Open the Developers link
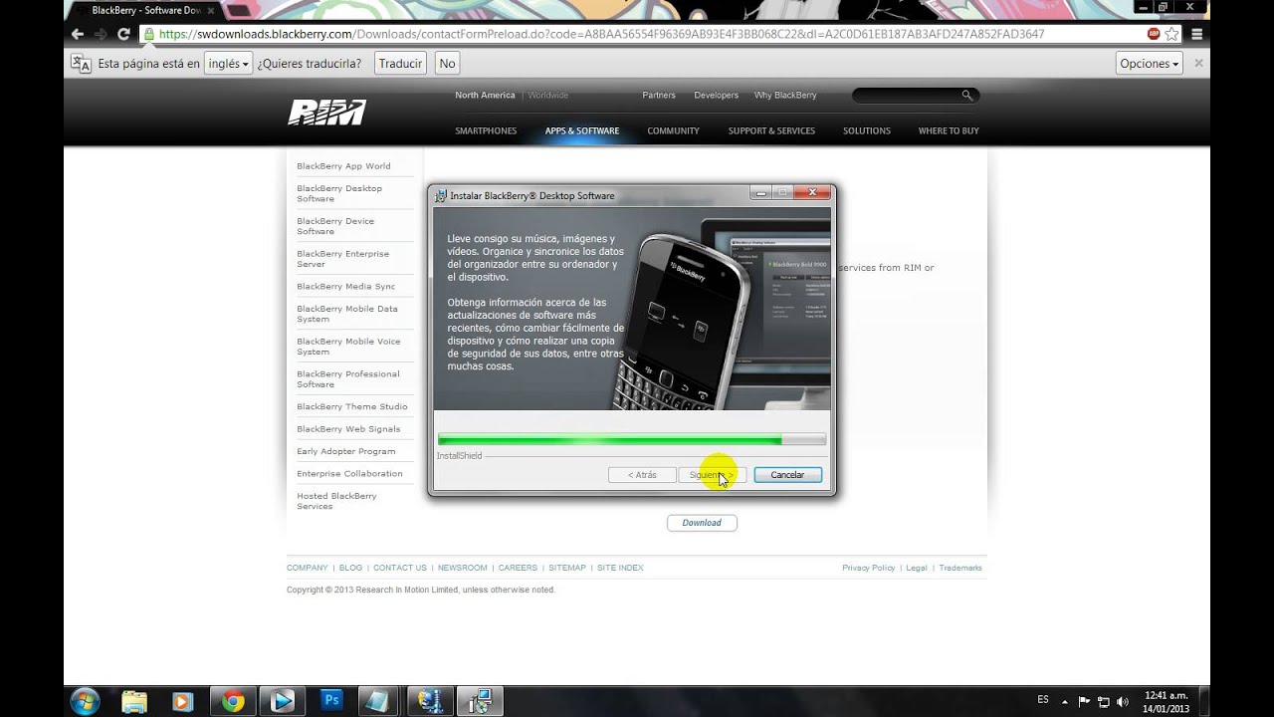This screenshot has height=717, width=1274. tap(717, 96)
